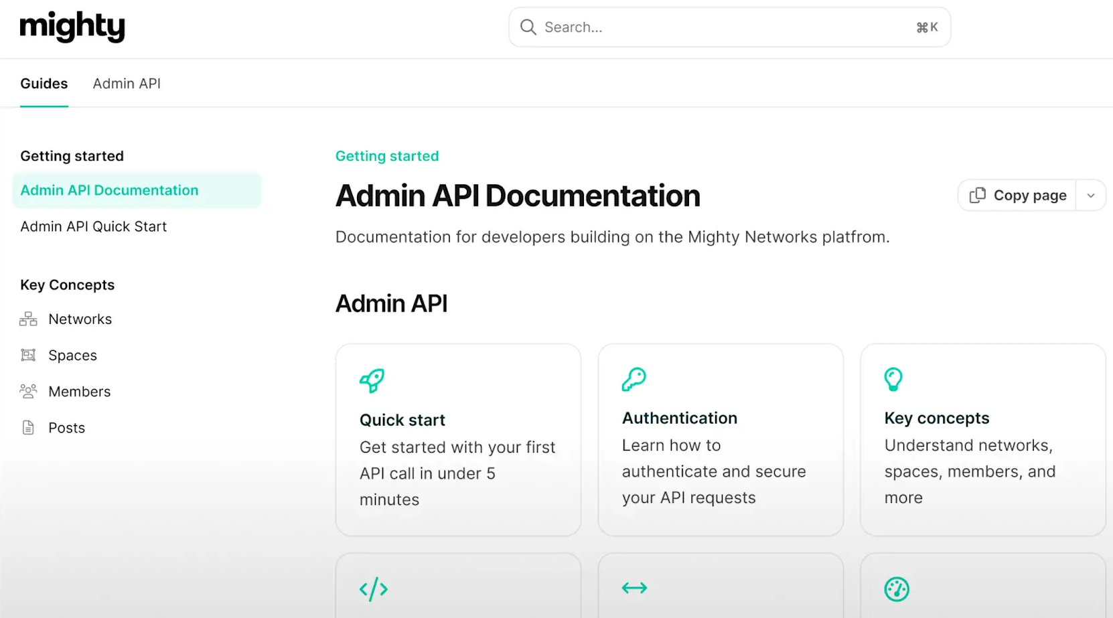
Task: Expand the Copy page dropdown arrow
Action: coord(1091,196)
